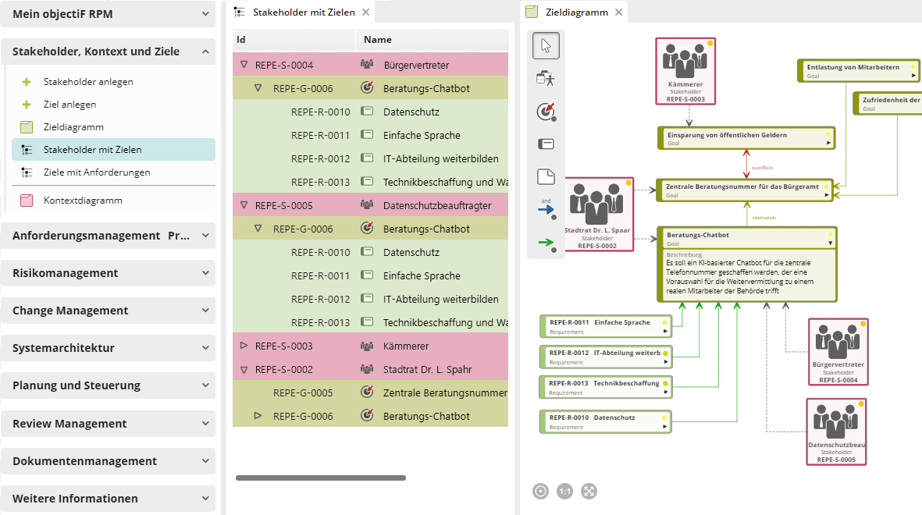Expand the REPE-S-0003 Kämmerer row
The height and width of the screenshot is (515, 922).
tap(244, 346)
